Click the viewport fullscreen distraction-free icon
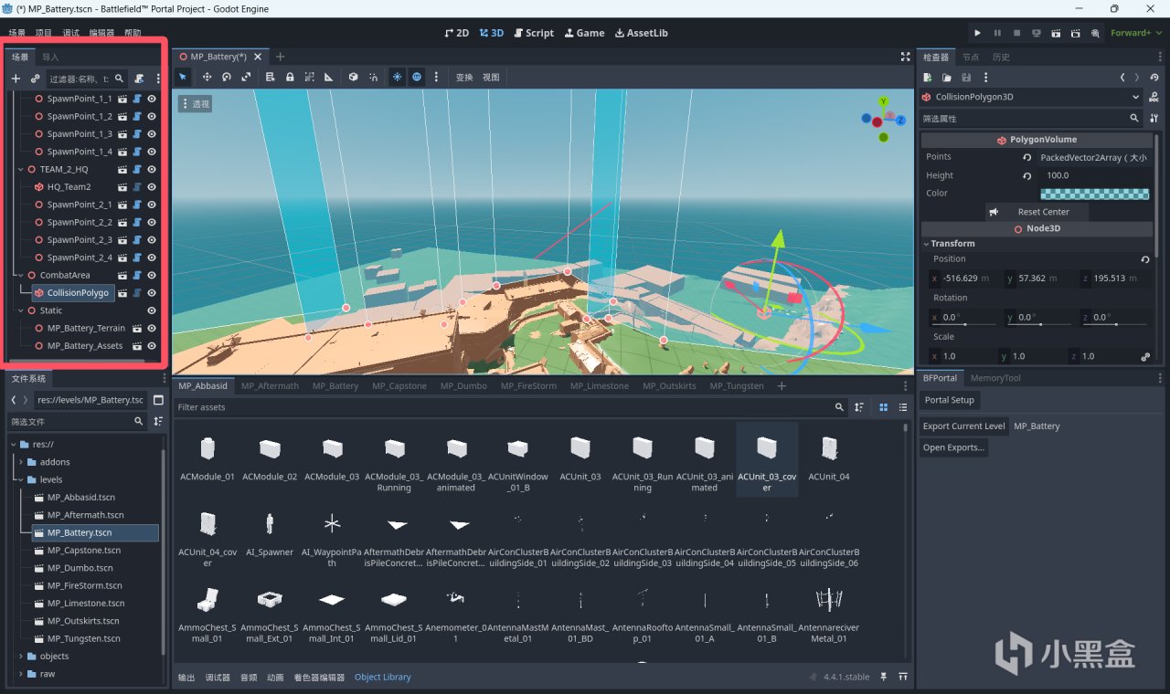 pos(905,57)
